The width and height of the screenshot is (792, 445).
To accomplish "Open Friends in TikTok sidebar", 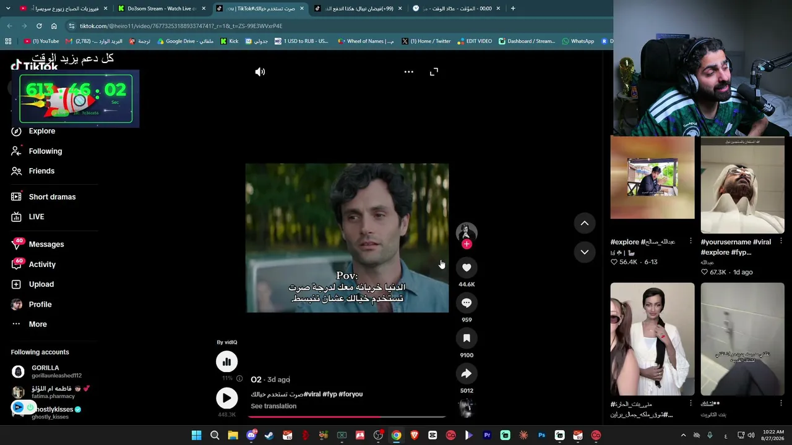I will (41, 171).
